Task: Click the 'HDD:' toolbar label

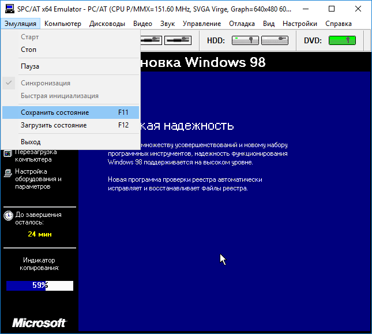Action: point(216,40)
